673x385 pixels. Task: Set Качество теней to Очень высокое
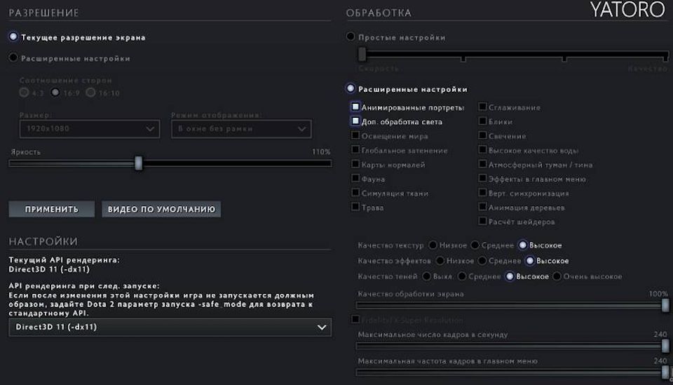[x=557, y=276]
